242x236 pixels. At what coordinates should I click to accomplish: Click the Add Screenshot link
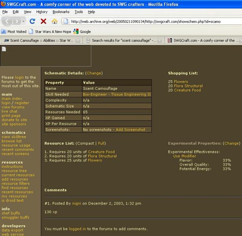pyautogui.click(x=130, y=129)
